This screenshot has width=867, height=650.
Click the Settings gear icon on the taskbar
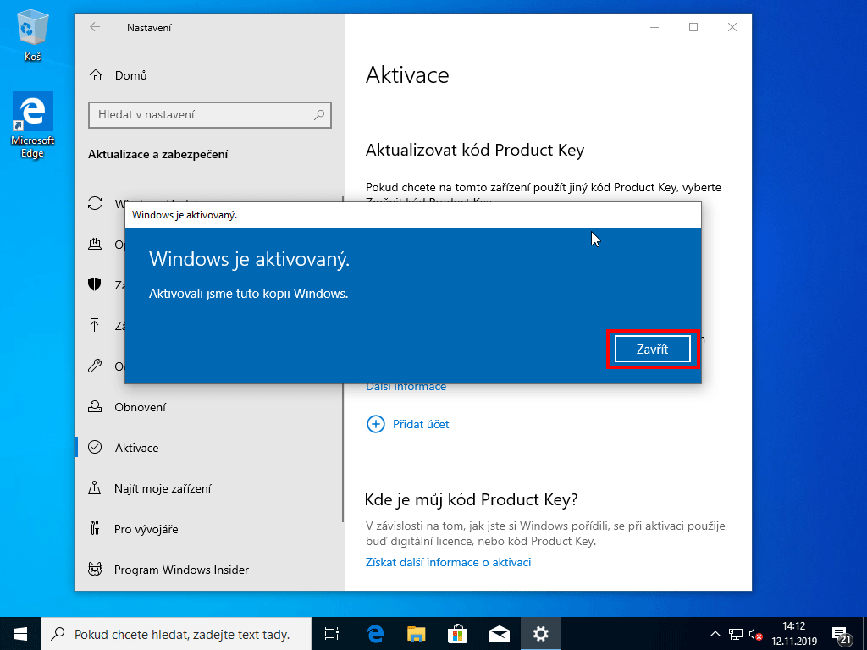click(x=540, y=634)
